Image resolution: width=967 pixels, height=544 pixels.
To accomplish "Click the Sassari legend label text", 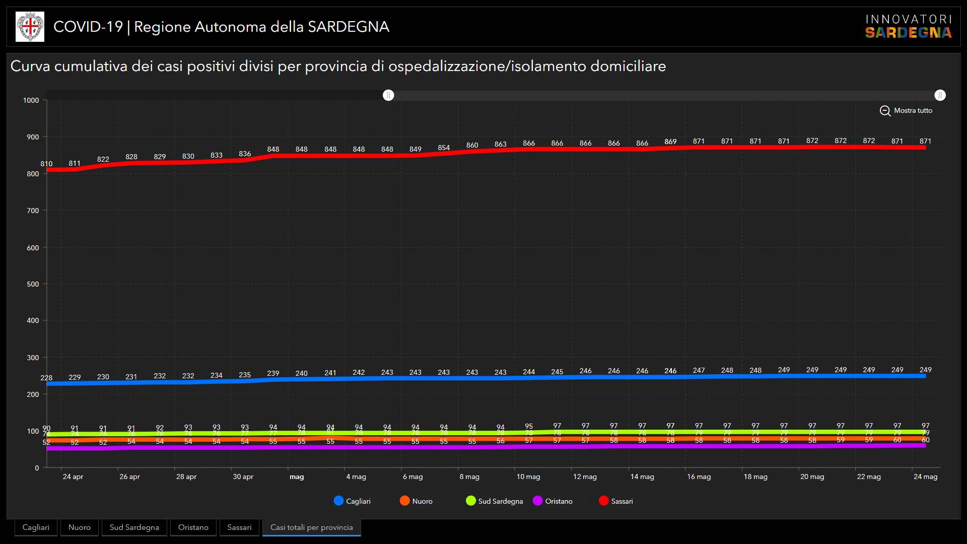I will coord(621,501).
